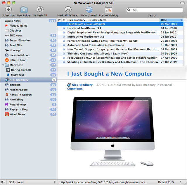Click the split divider handle between panes
The image size is (187, 185).
pyautogui.click(x=122, y=67)
